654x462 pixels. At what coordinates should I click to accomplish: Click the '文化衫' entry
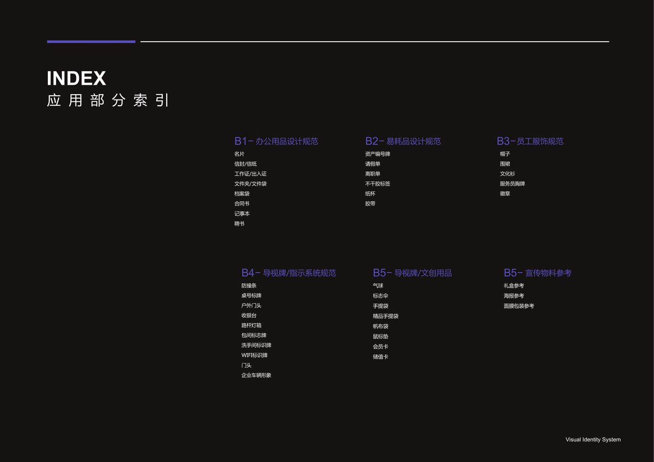507,174
